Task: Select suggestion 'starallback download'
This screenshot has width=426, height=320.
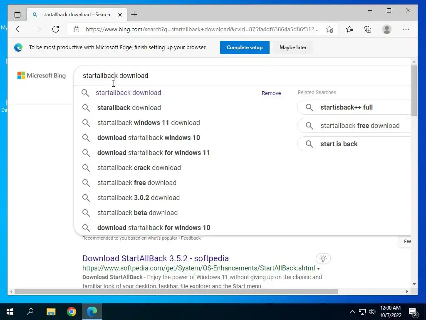Action: (129, 108)
